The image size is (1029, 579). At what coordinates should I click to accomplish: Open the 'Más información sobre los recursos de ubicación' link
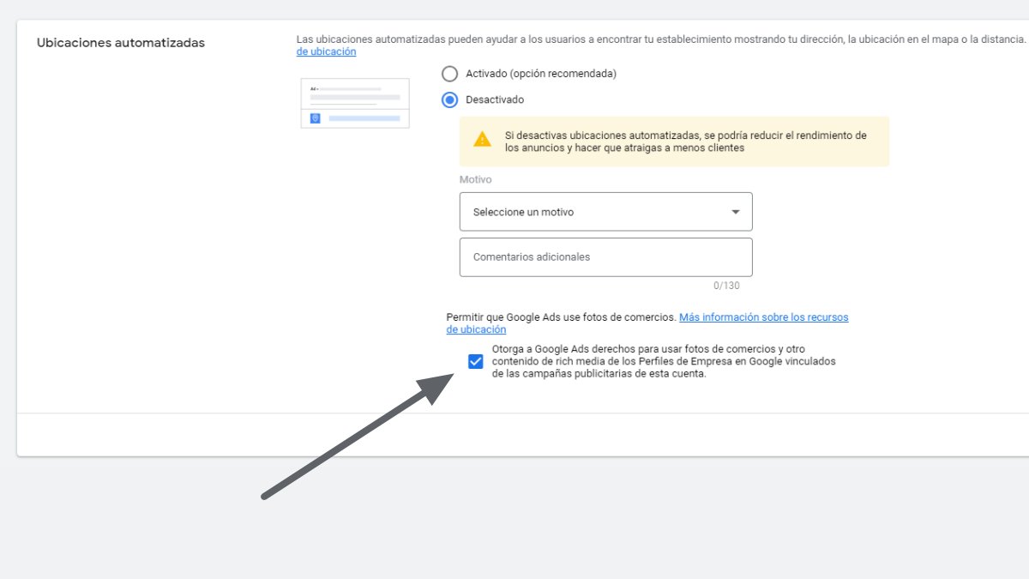click(763, 317)
